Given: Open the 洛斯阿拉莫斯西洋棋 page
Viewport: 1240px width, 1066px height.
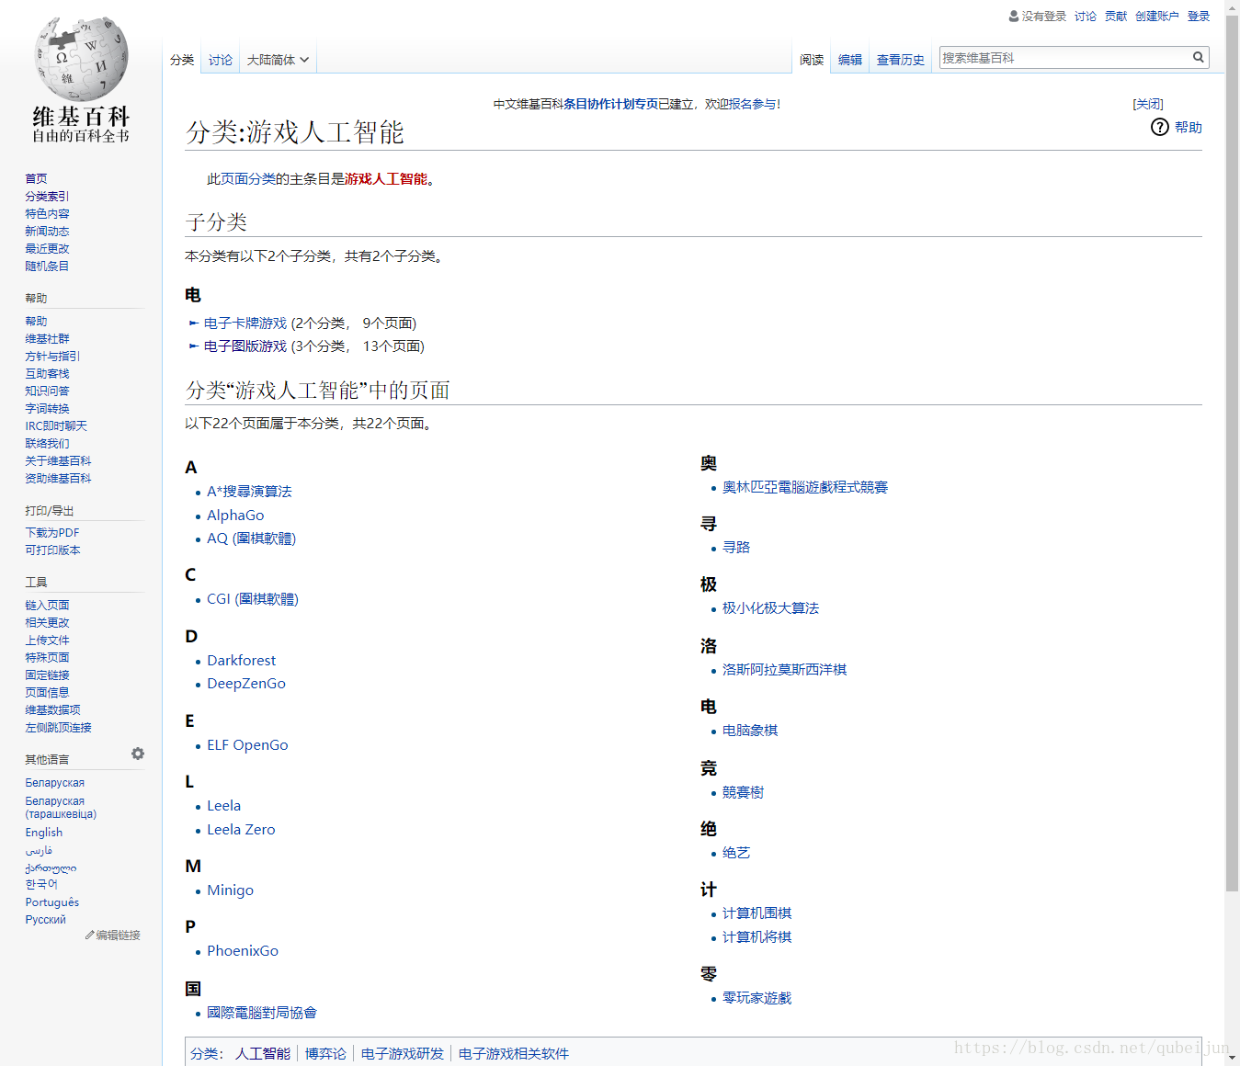Looking at the screenshot, I should pos(784,670).
